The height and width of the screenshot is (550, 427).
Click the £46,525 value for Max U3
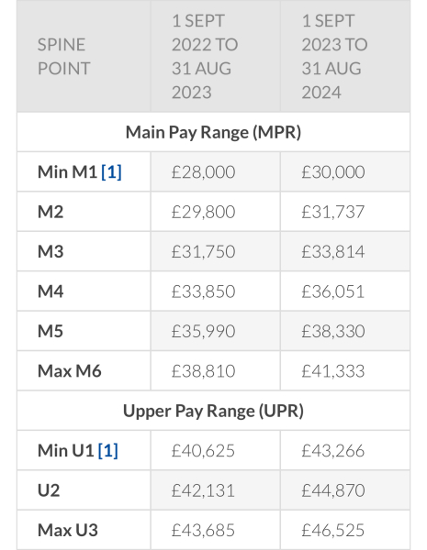[x=332, y=530]
